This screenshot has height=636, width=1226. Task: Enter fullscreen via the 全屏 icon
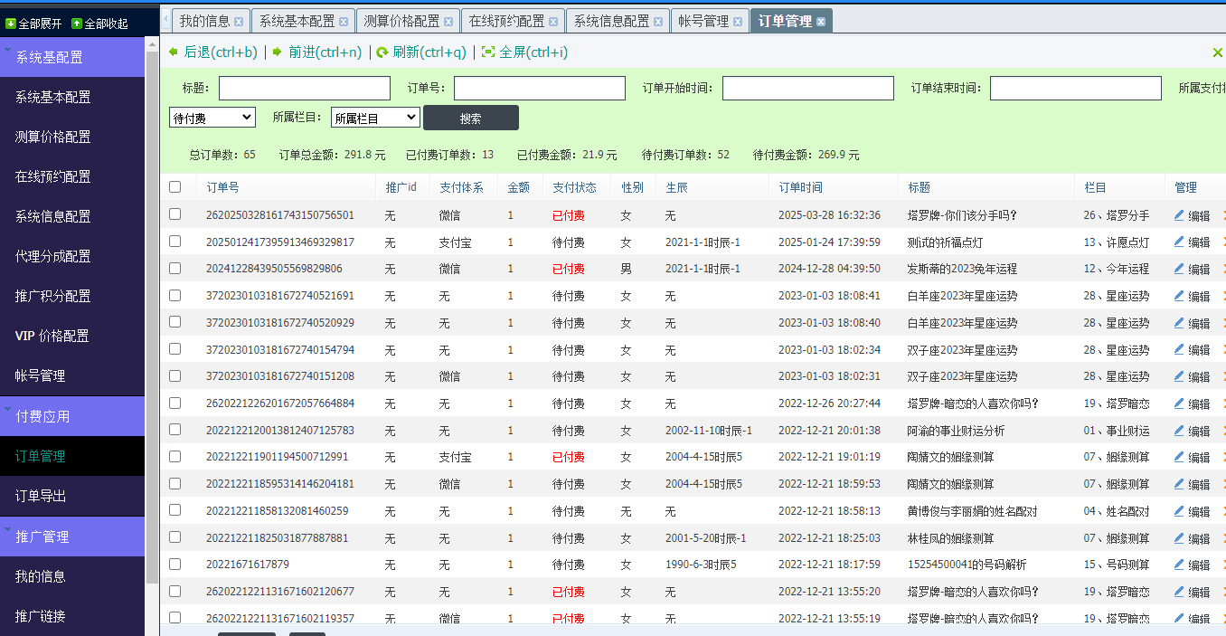point(488,52)
